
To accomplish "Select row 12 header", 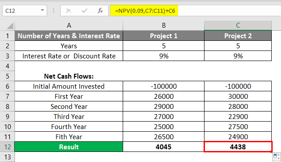I will tap(7, 147).
